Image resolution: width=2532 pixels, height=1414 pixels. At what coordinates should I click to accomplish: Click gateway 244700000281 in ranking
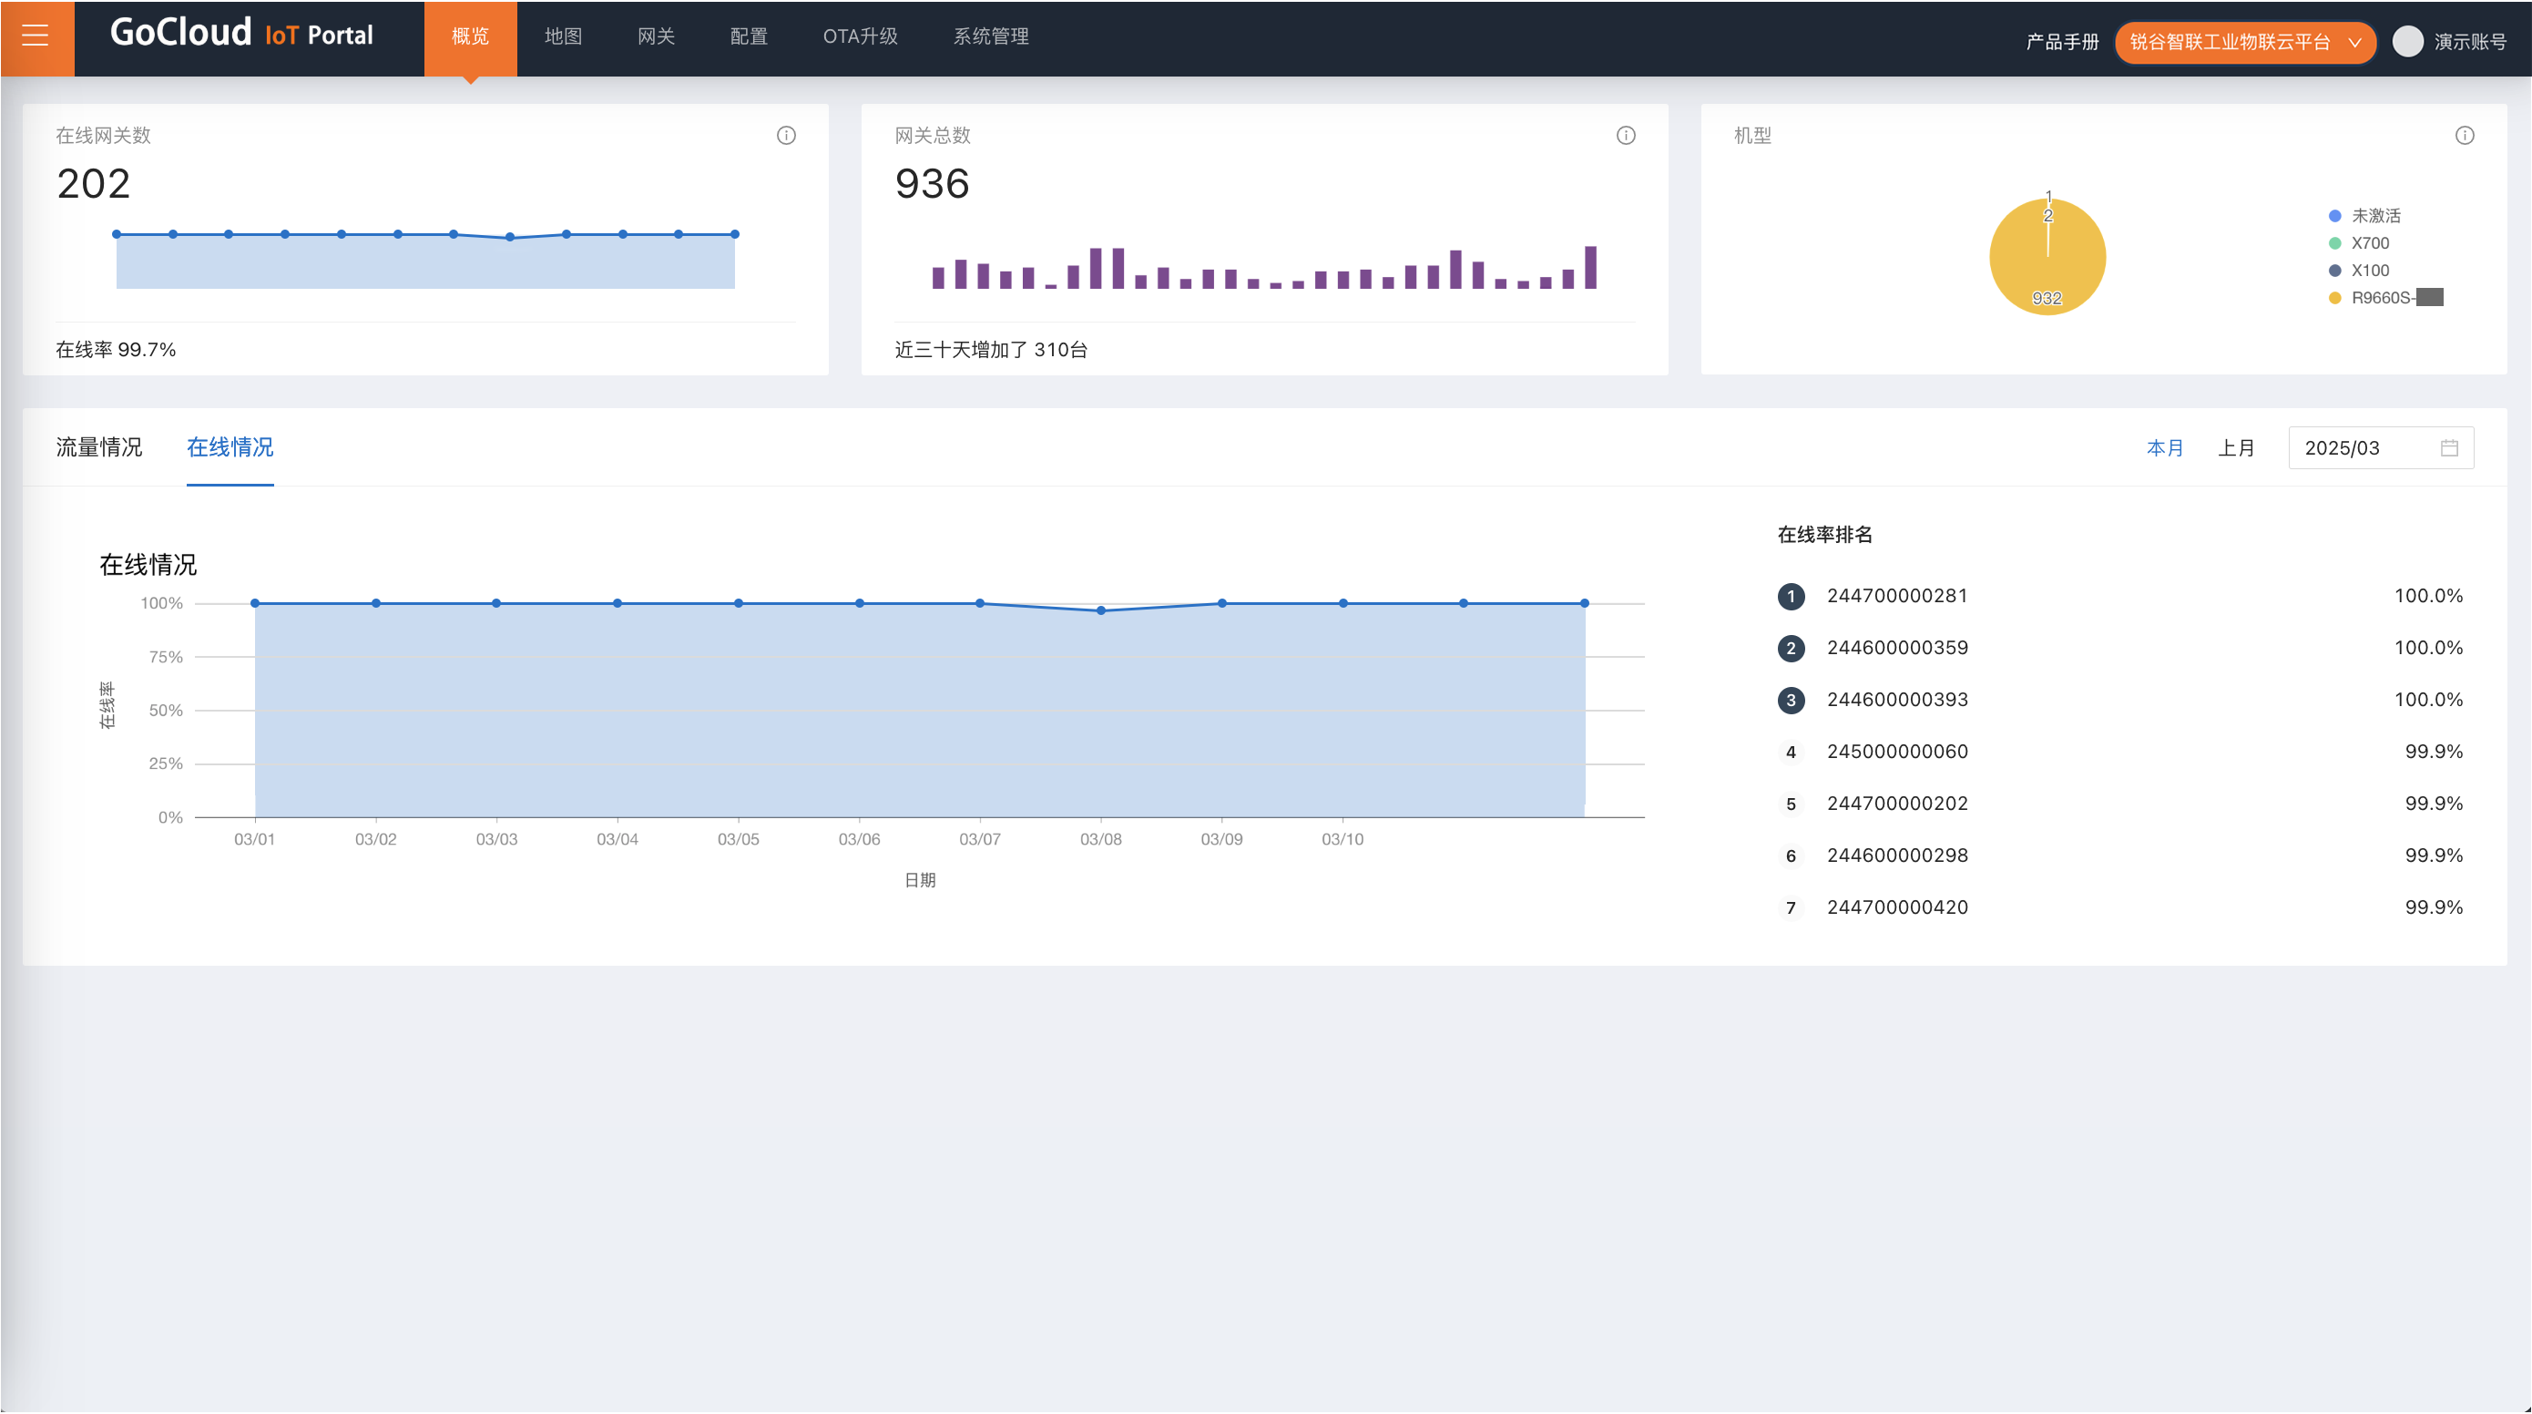1897,596
